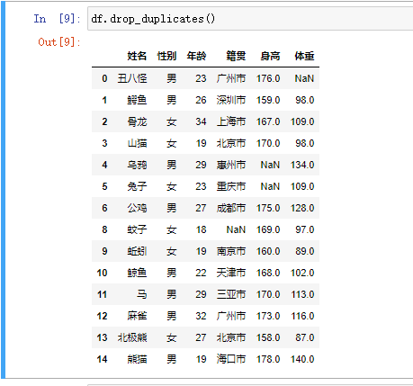Click the 性别 column header
Screen dimensions: 413x386
click(x=166, y=56)
